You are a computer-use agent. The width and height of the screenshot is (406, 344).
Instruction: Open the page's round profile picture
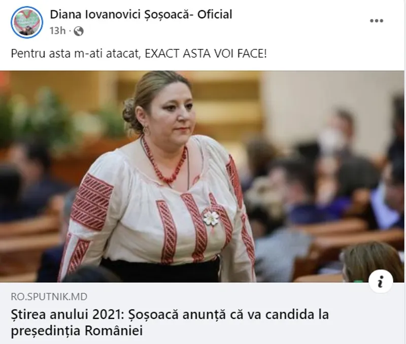pyautogui.click(x=27, y=22)
